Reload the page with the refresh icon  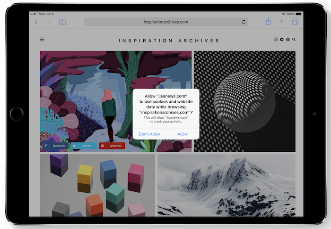(244, 22)
